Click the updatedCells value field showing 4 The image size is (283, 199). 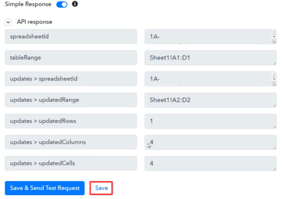(210, 163)
